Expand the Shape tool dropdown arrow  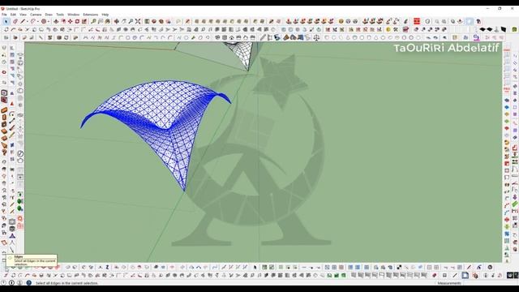tap(48, 22)
